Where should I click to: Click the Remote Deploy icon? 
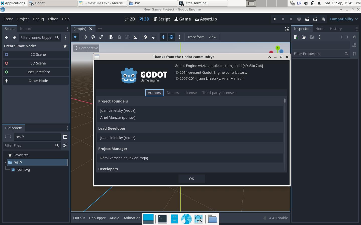pyautogui.click(x=299, y=19)
